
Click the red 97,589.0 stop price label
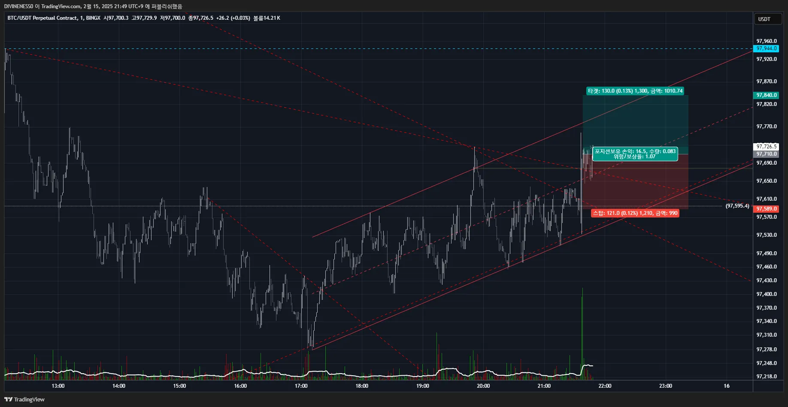click(x=767, y=209)
